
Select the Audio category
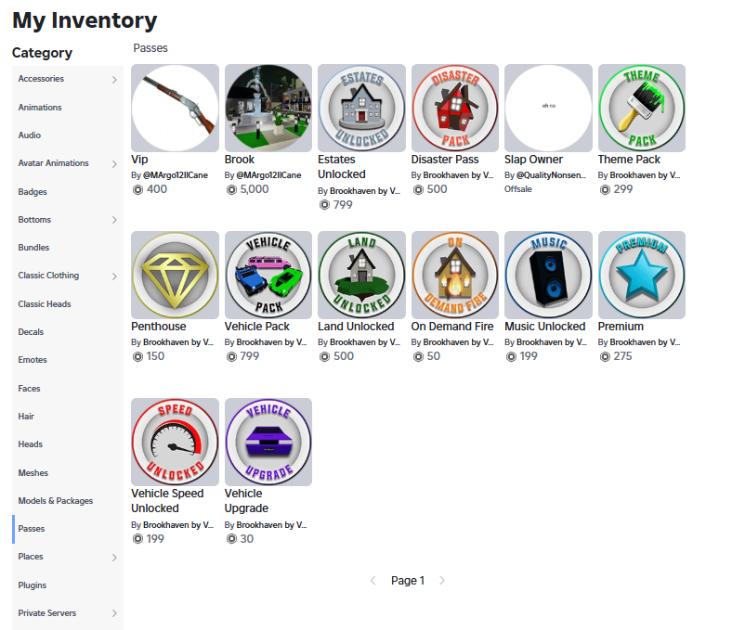click(68, 135)
